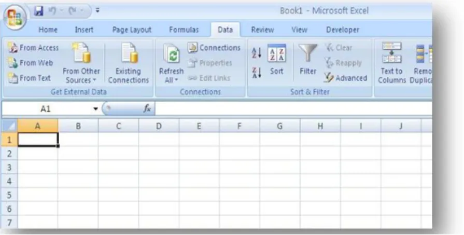This screenshot has height=235, width=464.
Task: Open workbook Connections
Action: (214, 48)
